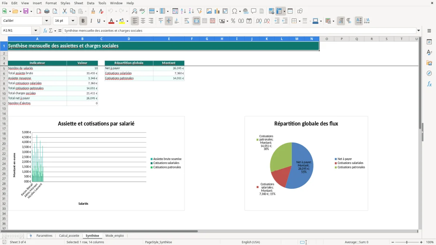
Task: Open the Data menu
Action: 90,3
